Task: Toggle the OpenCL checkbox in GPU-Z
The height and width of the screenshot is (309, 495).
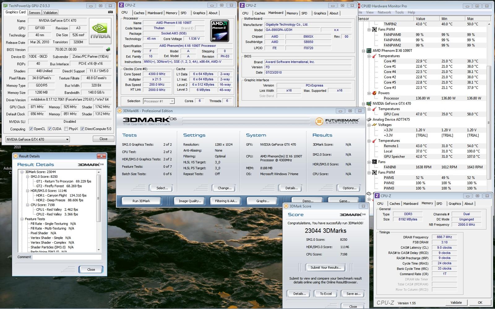Action: click(x=31, y=129)
